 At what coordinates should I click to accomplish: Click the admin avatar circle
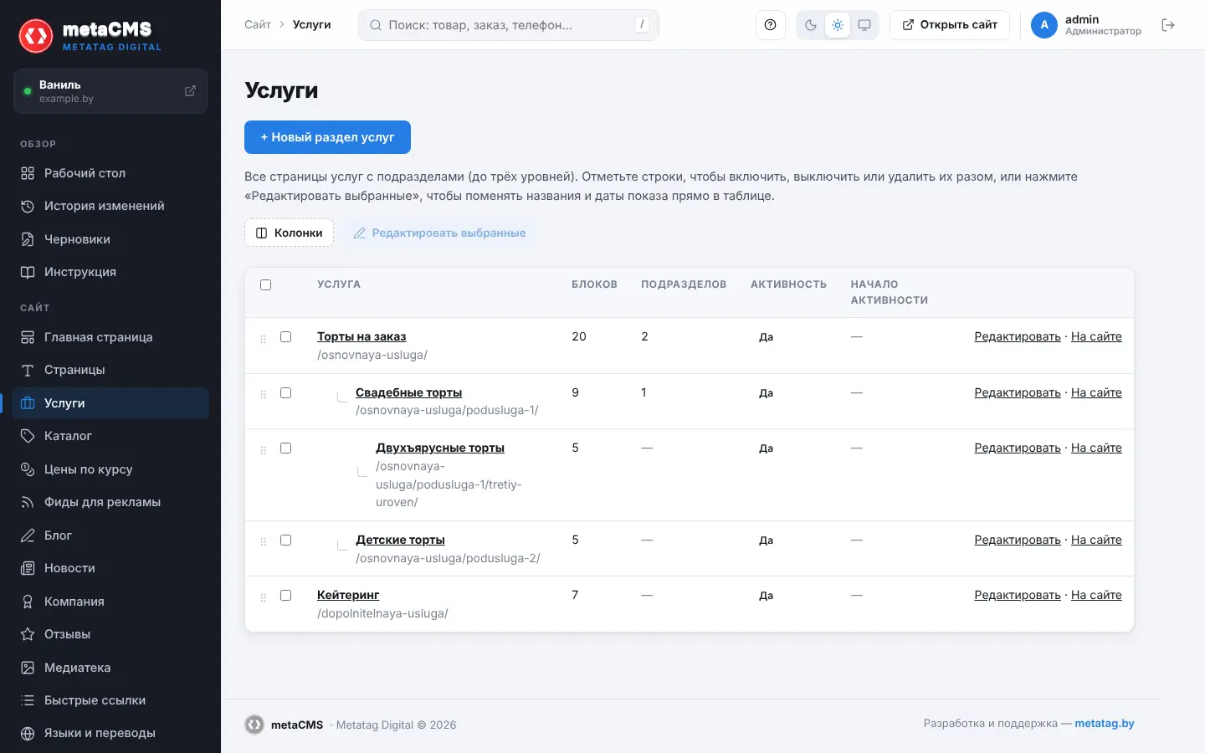tap(1044, 25)
